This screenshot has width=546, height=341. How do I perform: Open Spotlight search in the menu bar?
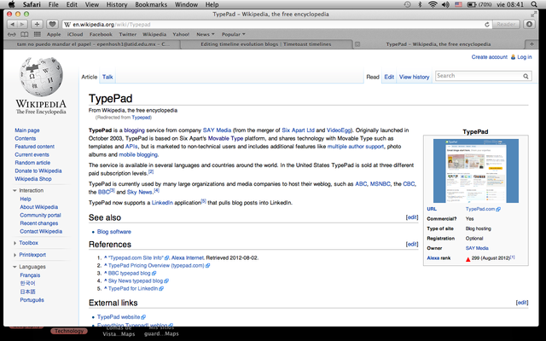coord(534,4)
